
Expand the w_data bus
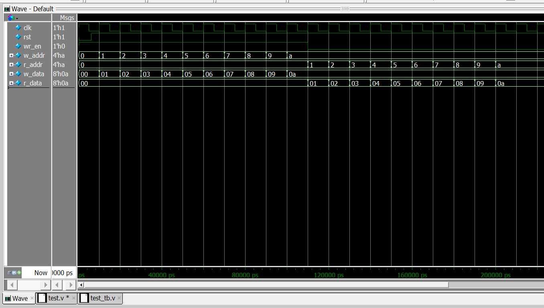click(x=11, y=74)
